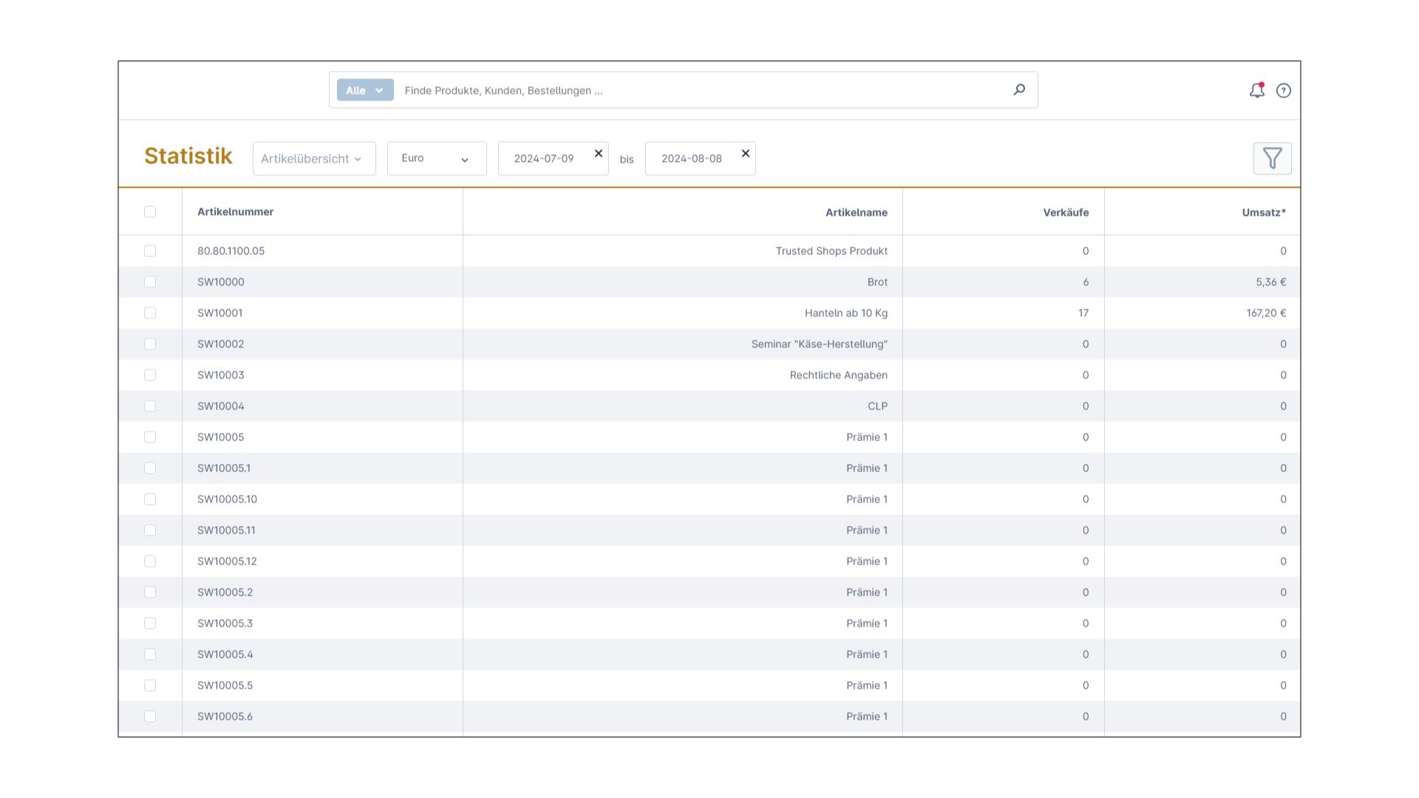The height and width of the screenshot is (798, 1419).
Task: Click article number SW10005.4
Action: [x=225, y=655]
